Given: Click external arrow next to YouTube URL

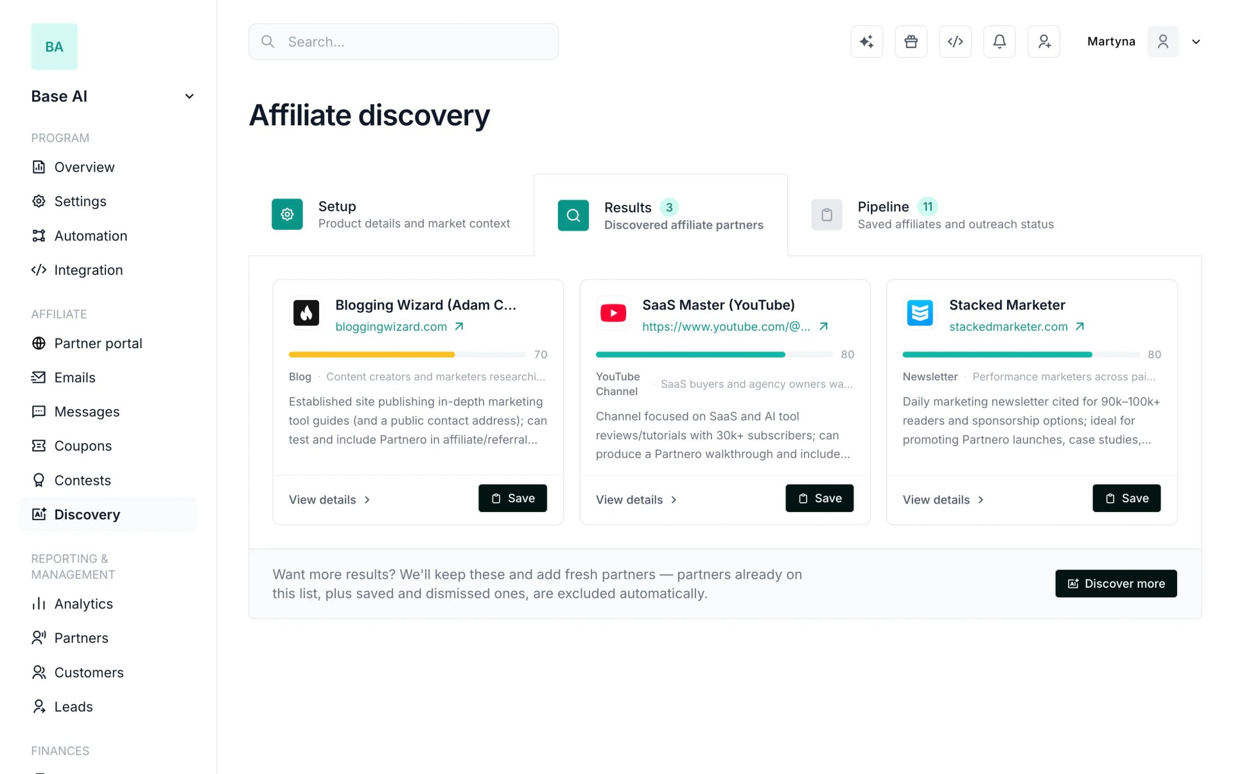Looking at the screenshot, I should tap(823, 326).
